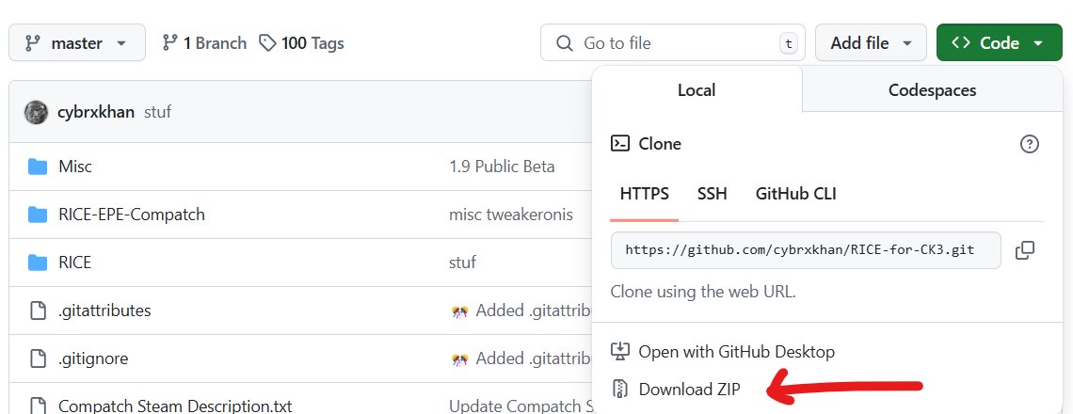Select the GitHub CLI clone option

[x=795, y=194]
